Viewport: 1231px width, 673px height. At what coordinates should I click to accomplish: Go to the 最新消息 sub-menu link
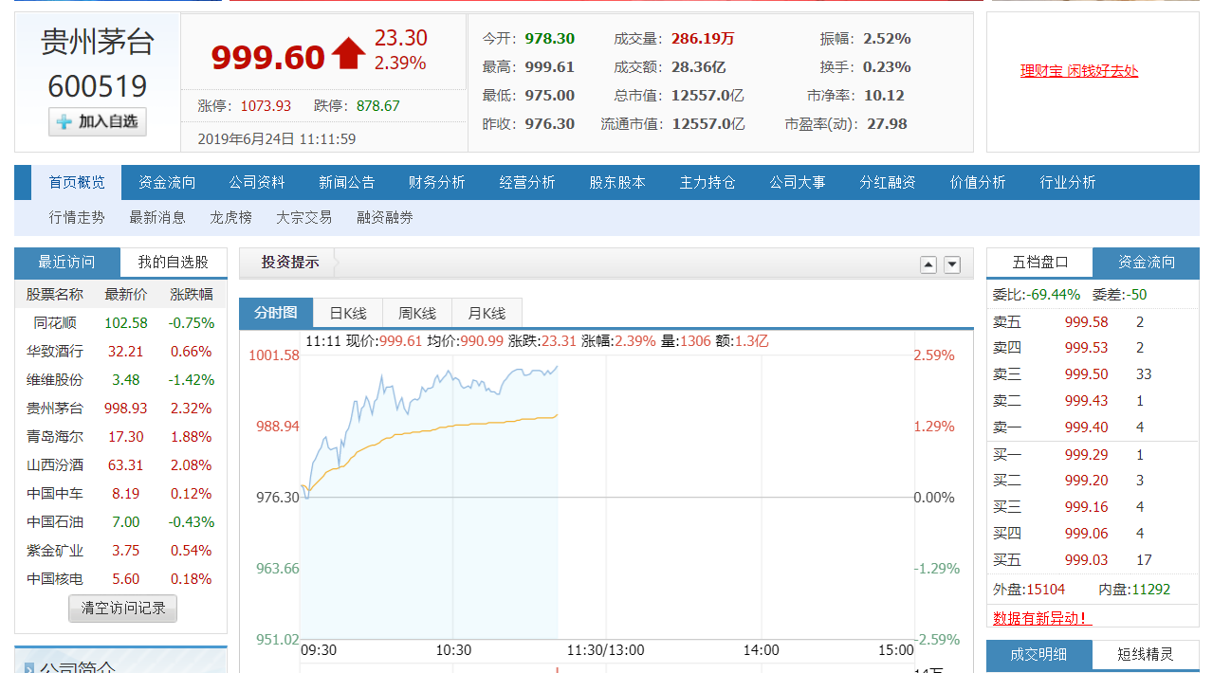pos(157,218)
